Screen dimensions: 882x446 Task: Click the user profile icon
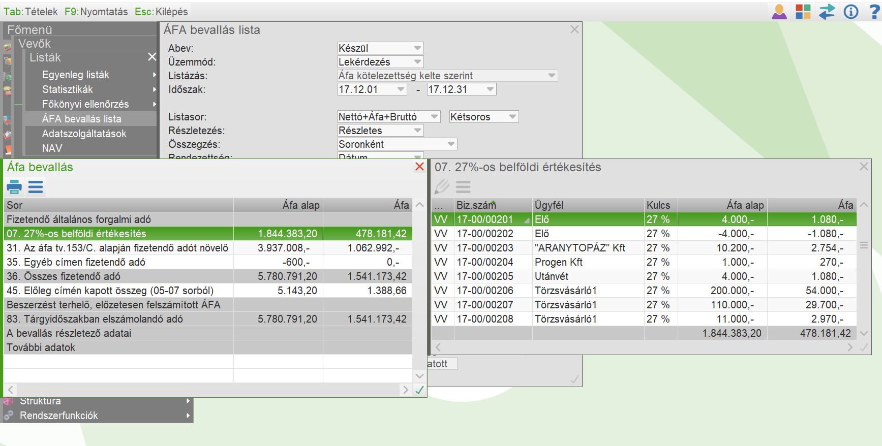[779, 12]
